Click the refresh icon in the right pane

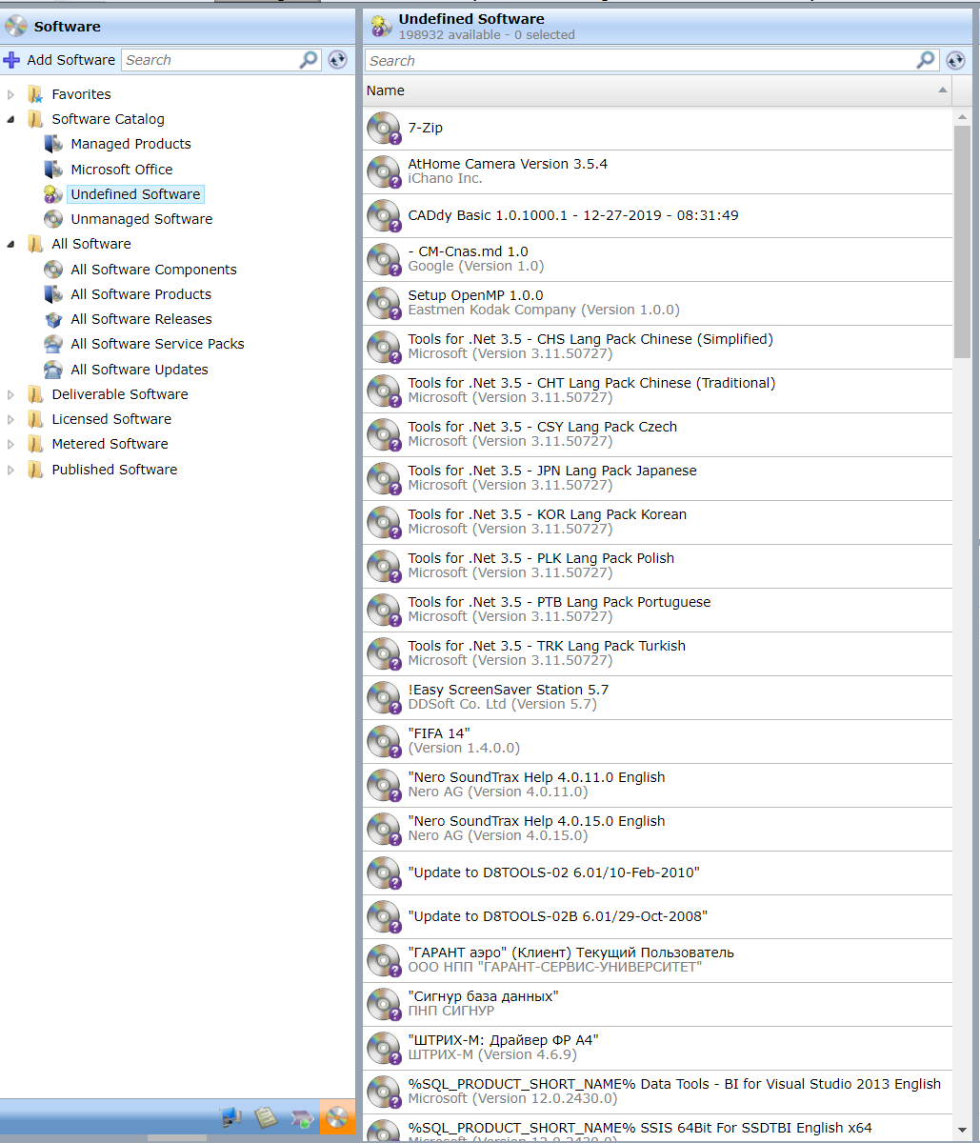click(955, 60)
